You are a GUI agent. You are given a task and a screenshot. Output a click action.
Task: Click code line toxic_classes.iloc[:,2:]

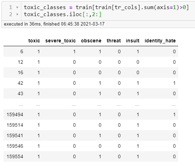[x=62, y=14]
